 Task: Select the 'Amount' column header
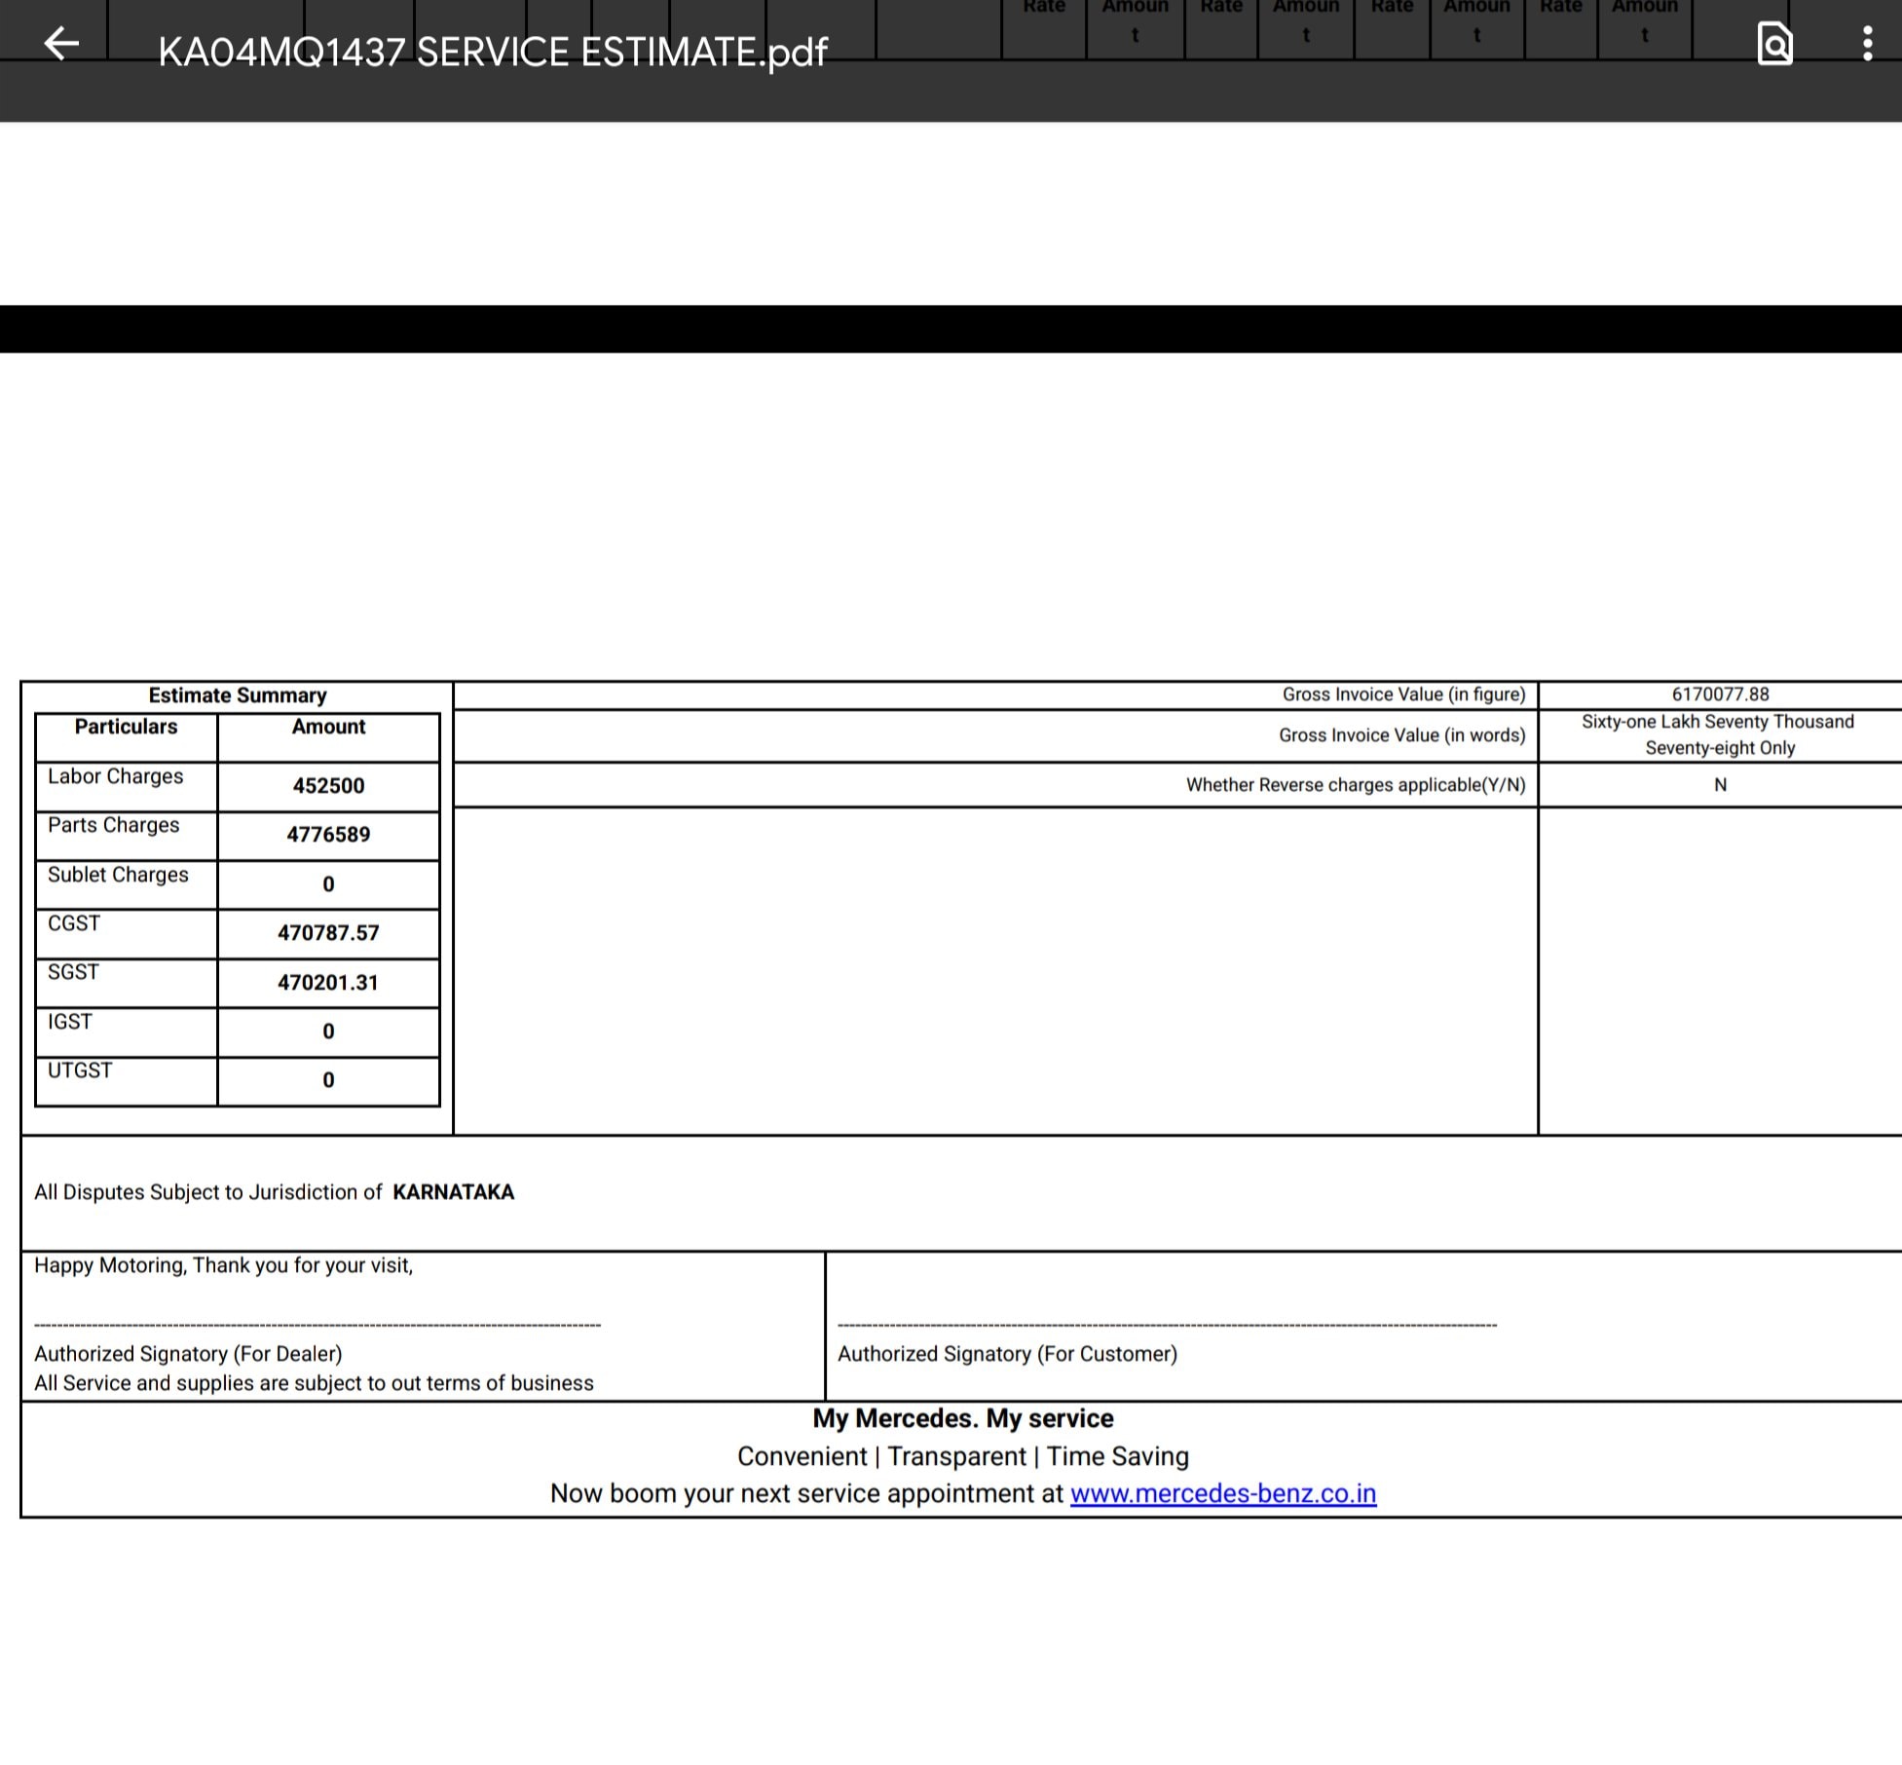click(328, 727)
